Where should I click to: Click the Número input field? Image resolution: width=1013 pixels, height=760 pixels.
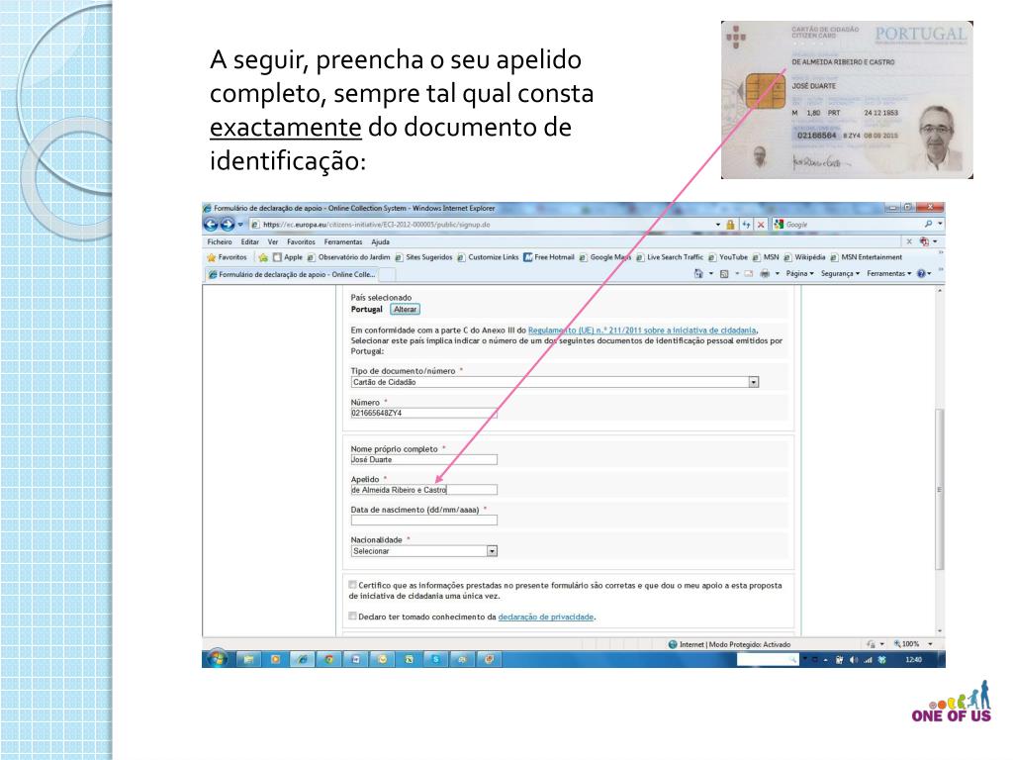tap(423, 413)
